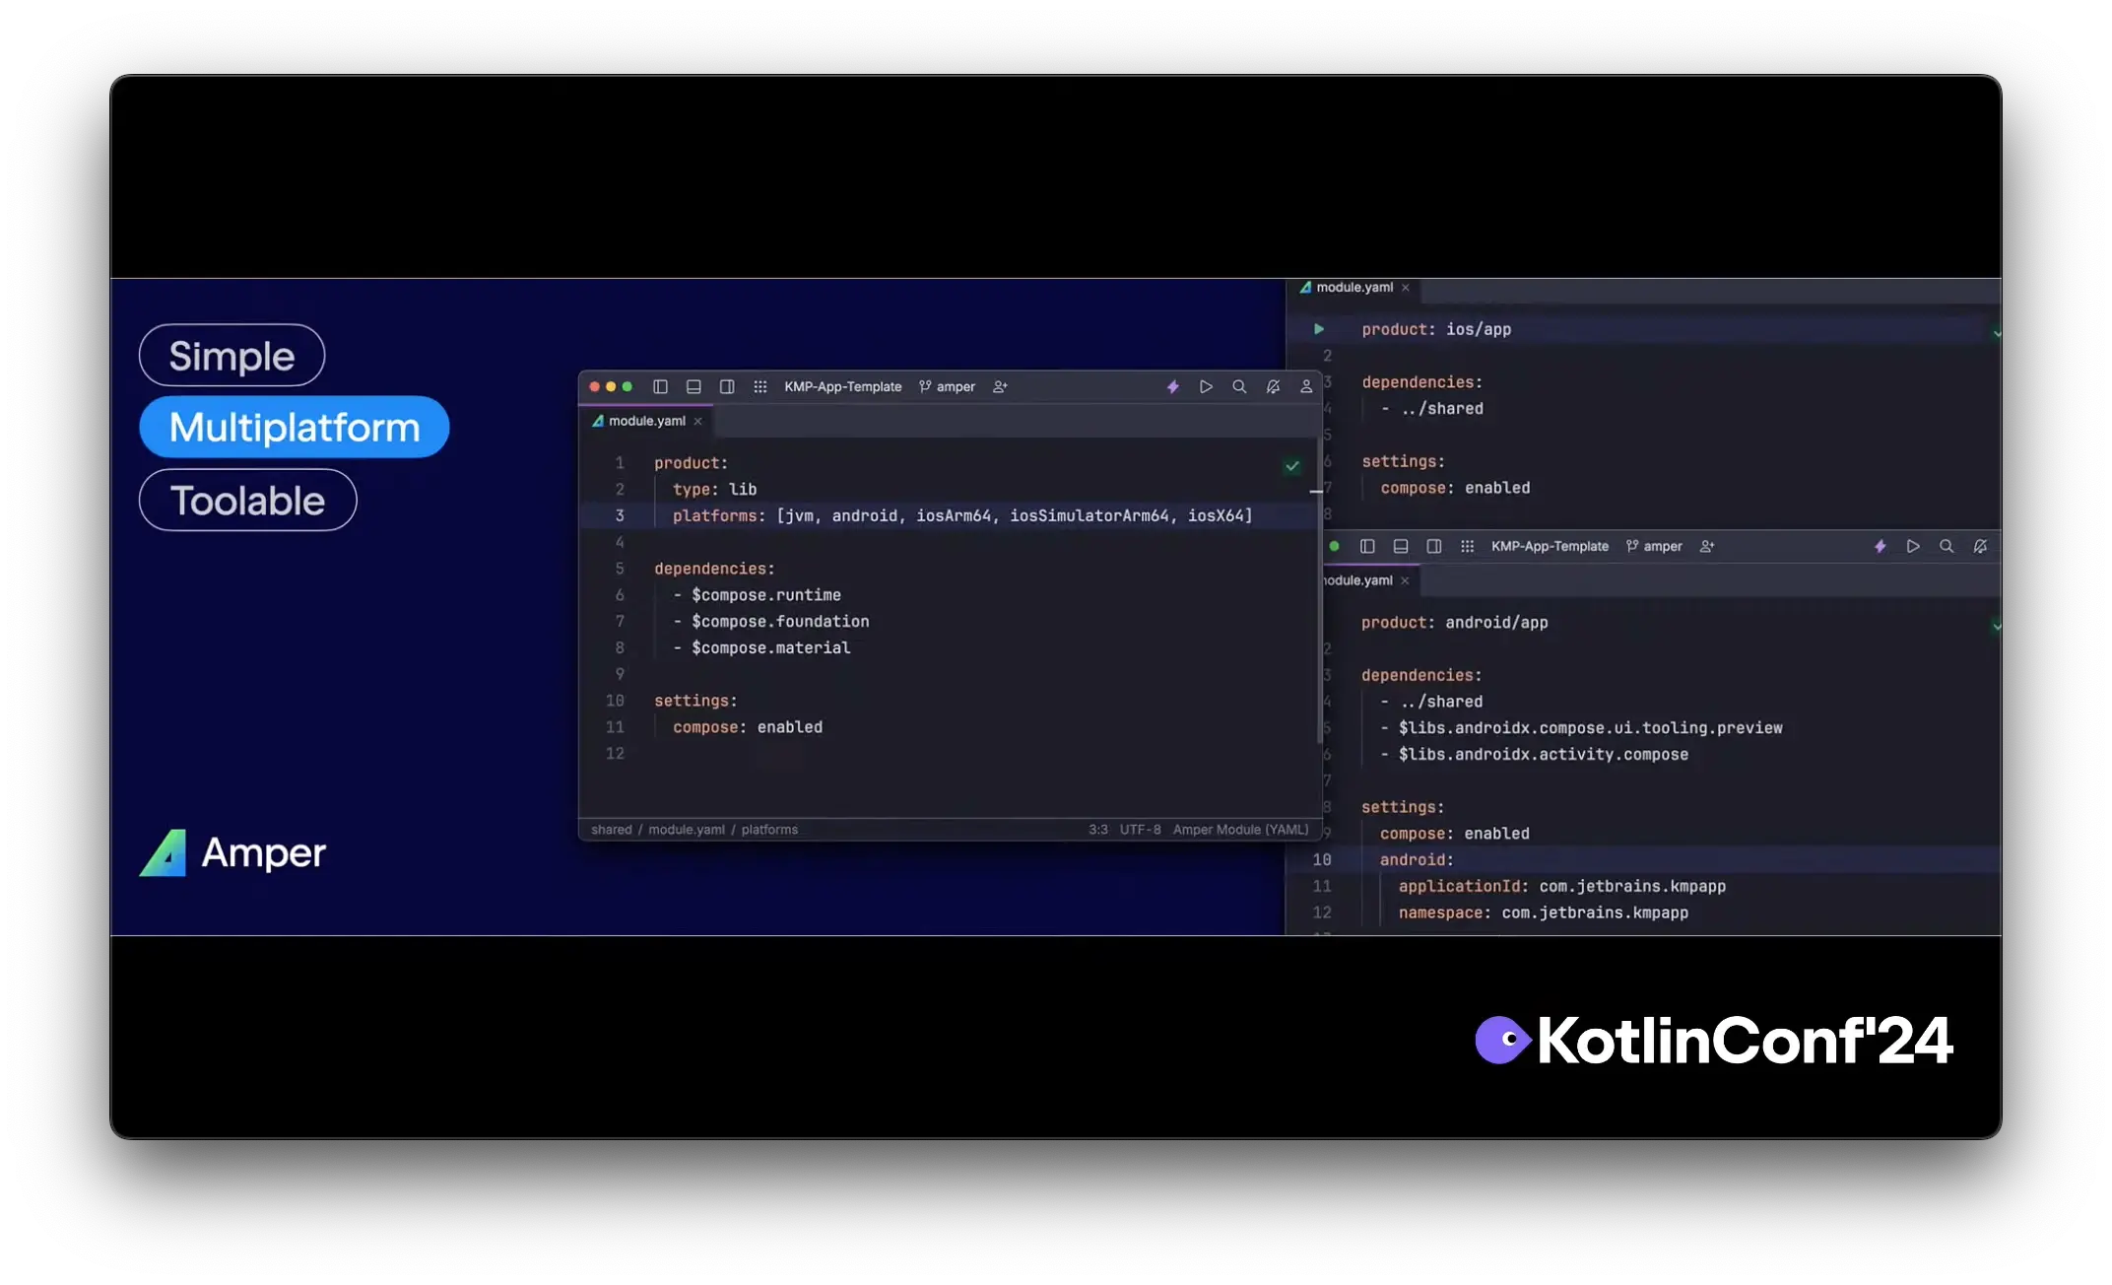The height and width of the screenshot is (1285, 2112).
Task: Click 'Amper Module (YAML)' in status bar
Action: (x=1240, y=830)
